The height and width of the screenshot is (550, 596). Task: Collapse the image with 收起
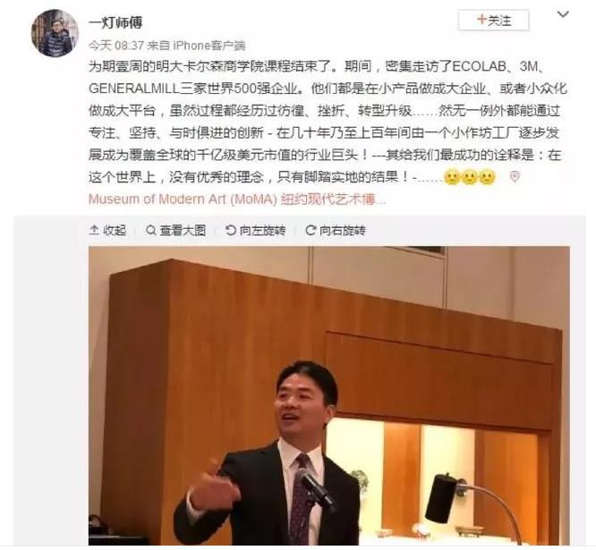point(107,230)
